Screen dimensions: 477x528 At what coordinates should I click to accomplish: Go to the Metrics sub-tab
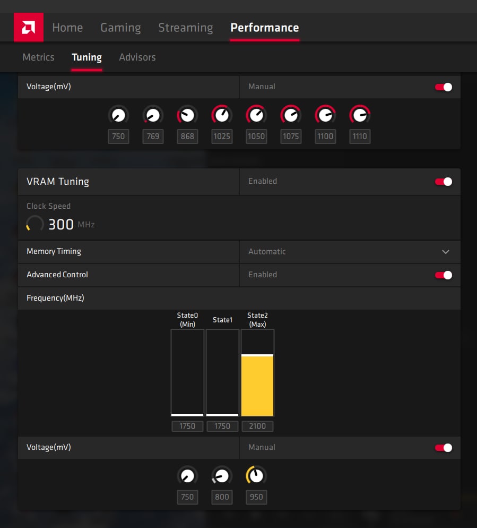[x=38, y=57]
